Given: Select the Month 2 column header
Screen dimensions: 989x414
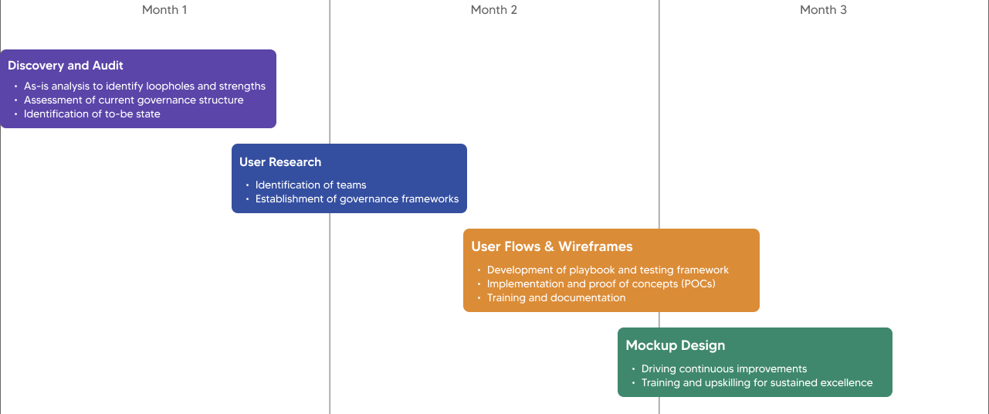Looking at the screenshot, I should coord(494,10).
